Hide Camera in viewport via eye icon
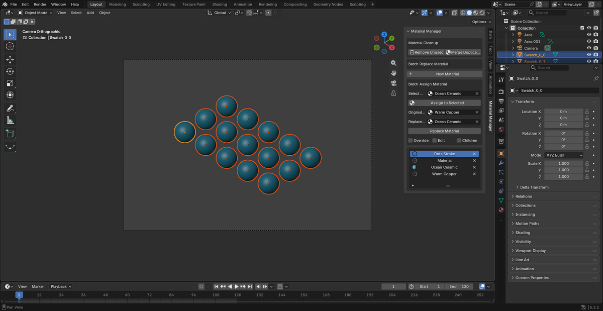Viewport: 603px width, 311px height. click(589, 48)
